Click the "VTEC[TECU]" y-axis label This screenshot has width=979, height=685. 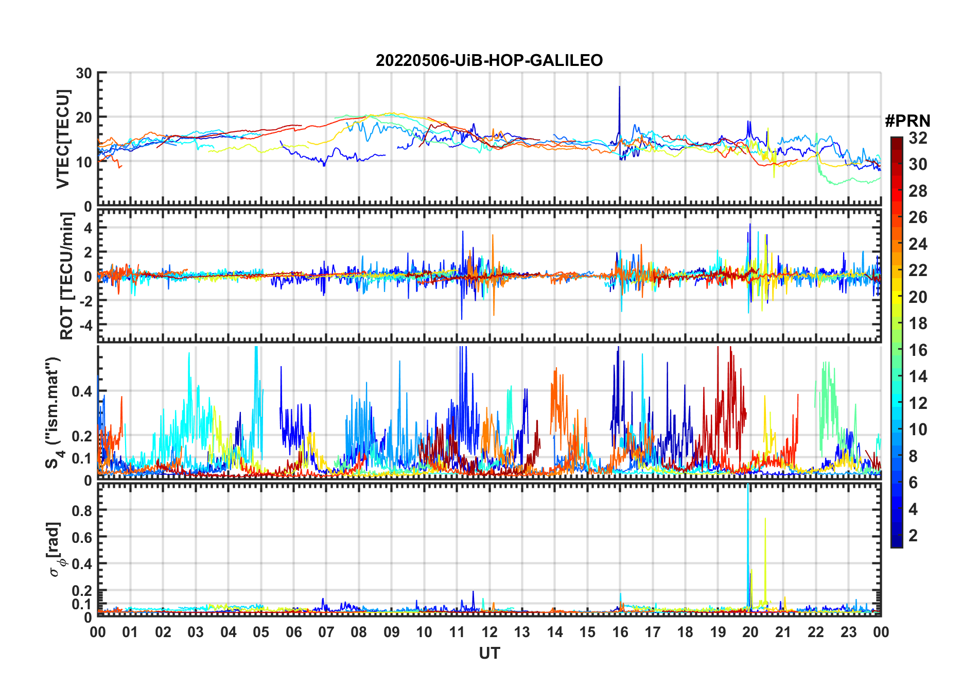pos(63,139)
